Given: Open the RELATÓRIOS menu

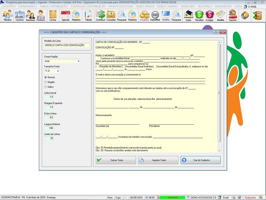Looking at the screenshot, I should [x=205, y=6].
